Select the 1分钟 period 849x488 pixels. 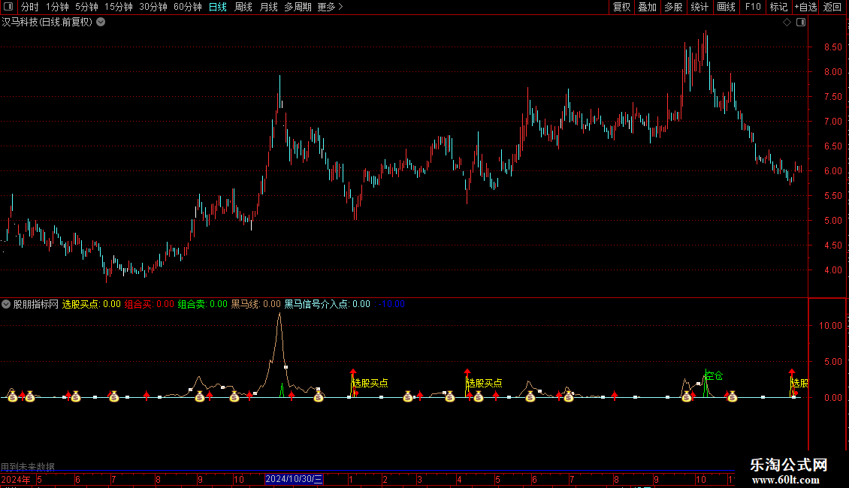coord(57,7)
